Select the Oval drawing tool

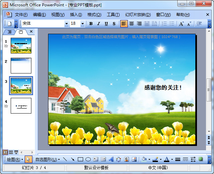pyautogui.click(x=88, y=159)
